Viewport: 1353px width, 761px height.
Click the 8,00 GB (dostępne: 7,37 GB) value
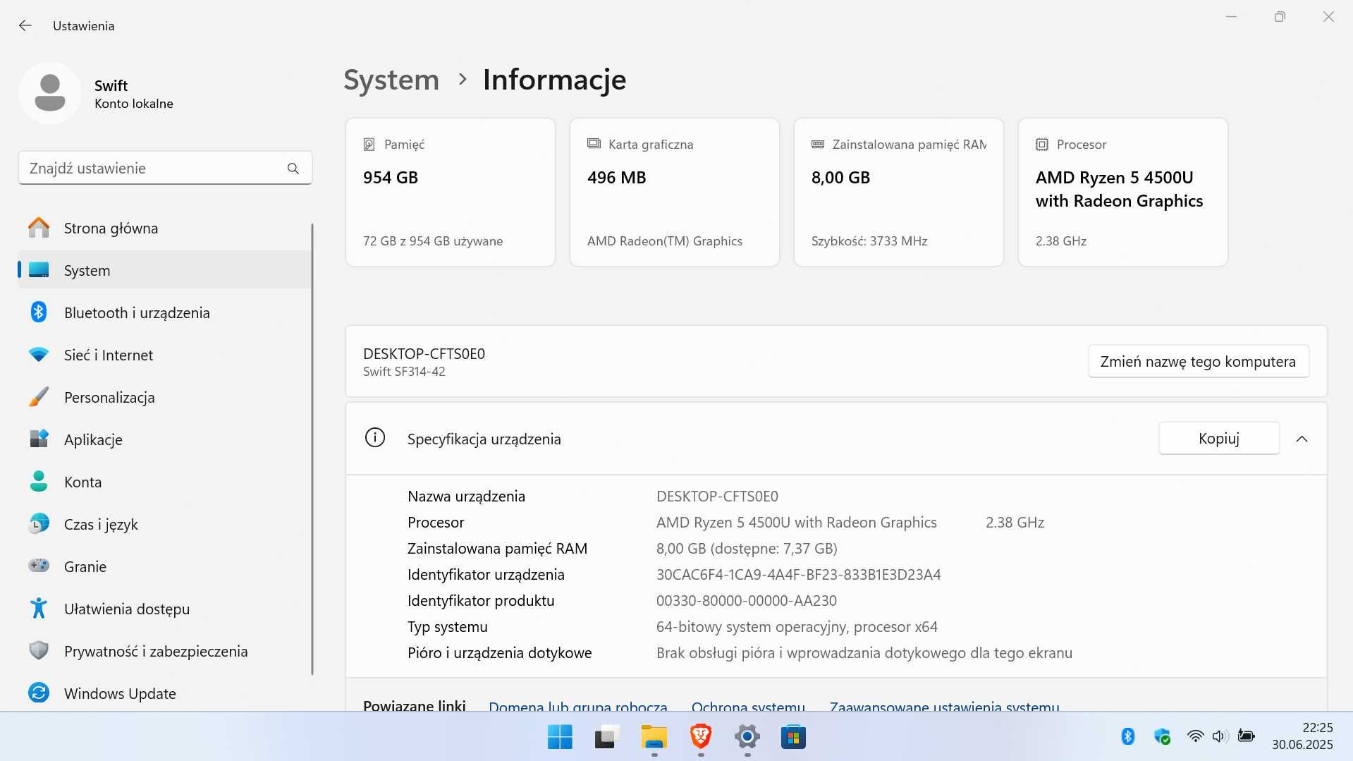tap(747, 549)
